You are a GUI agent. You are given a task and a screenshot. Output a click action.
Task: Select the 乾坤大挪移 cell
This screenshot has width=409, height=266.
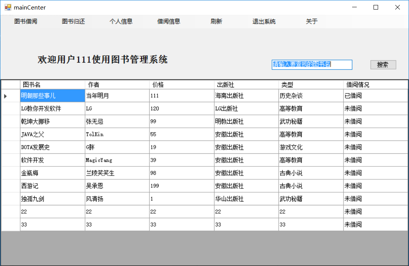point(52,121)
